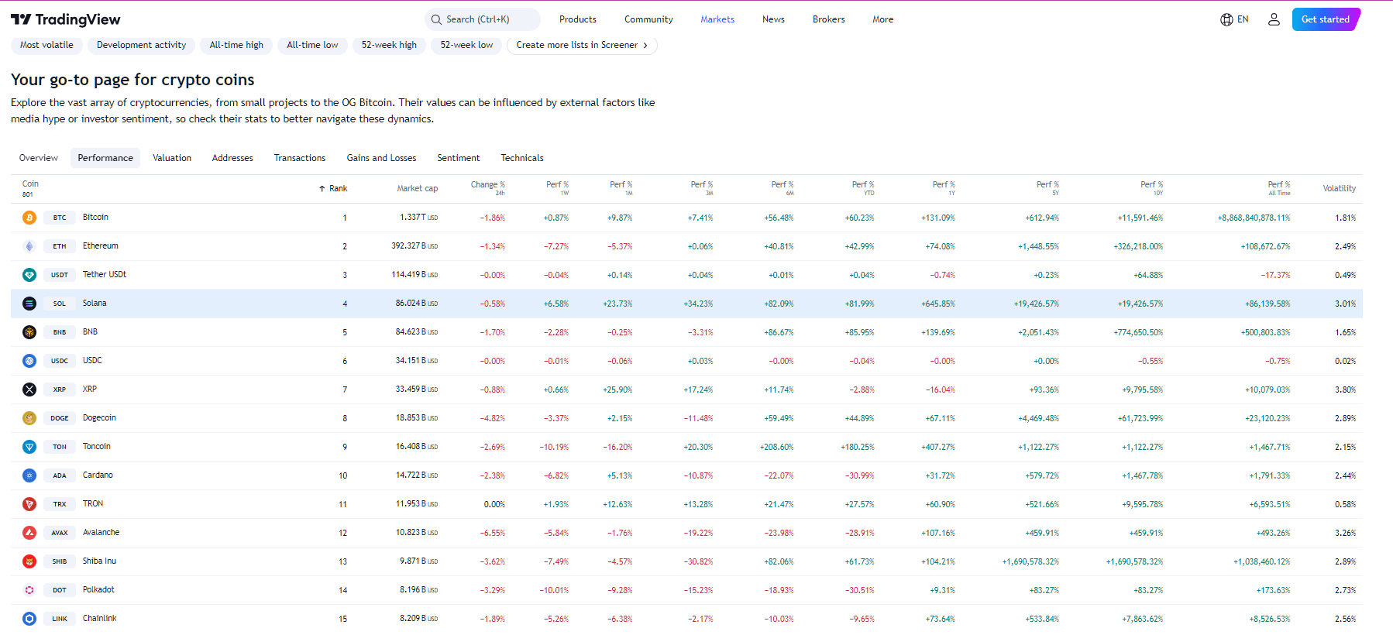Viewport: 1393px width, 635px height.
Task: Select the Development activity chip
Action: pos(142,45)
